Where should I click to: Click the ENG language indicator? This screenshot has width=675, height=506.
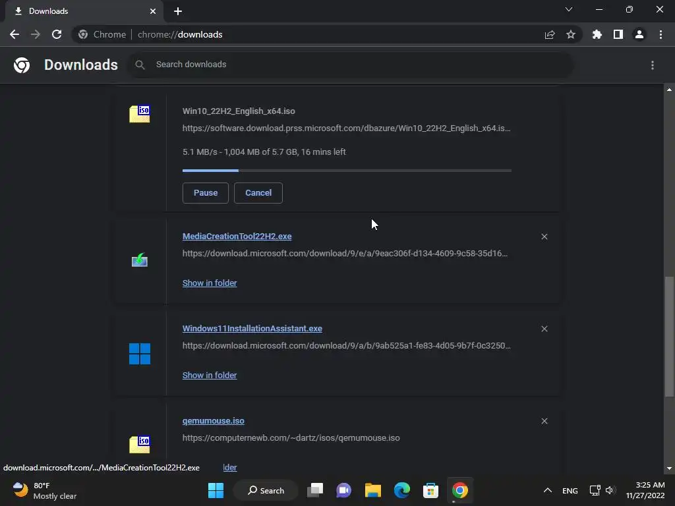(x=570, y=490)
